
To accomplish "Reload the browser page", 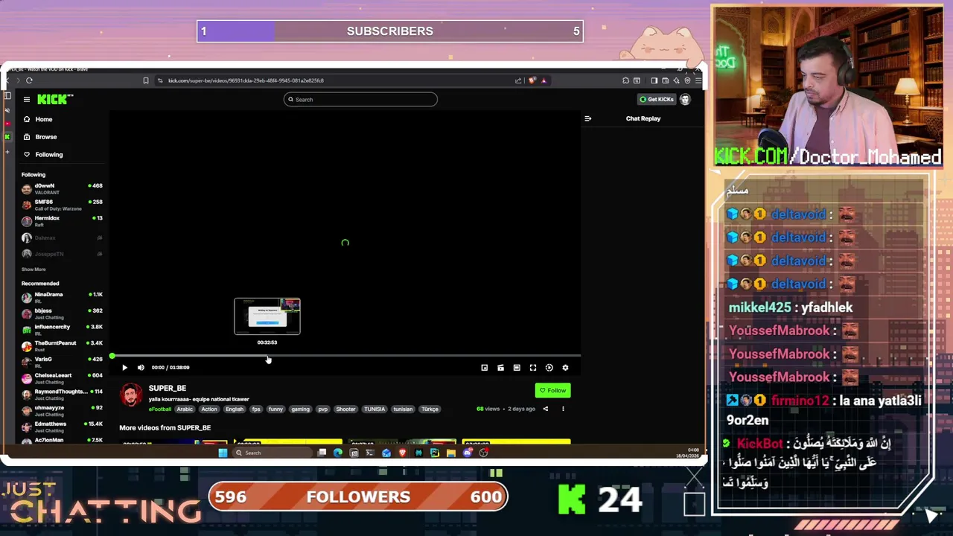I will [29, 80].
